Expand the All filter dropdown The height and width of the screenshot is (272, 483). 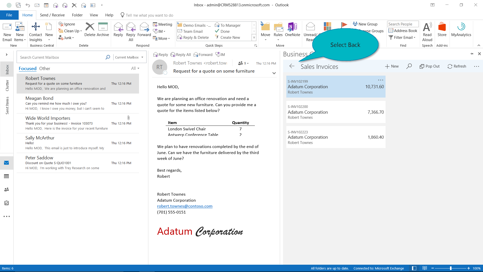[x=135, y=69]
